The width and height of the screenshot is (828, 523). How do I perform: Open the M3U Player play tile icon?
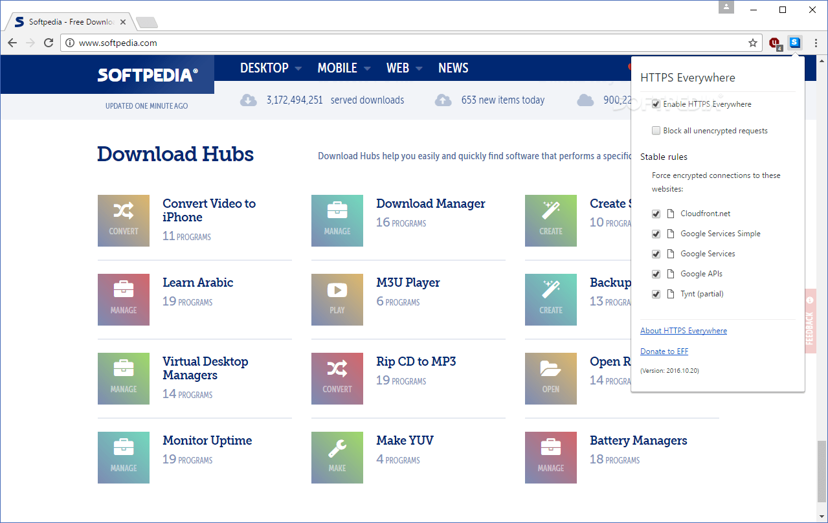pos(337,300)
